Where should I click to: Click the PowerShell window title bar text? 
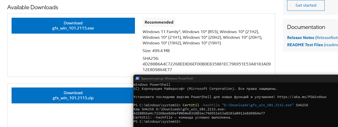click(x=167, y=79)
